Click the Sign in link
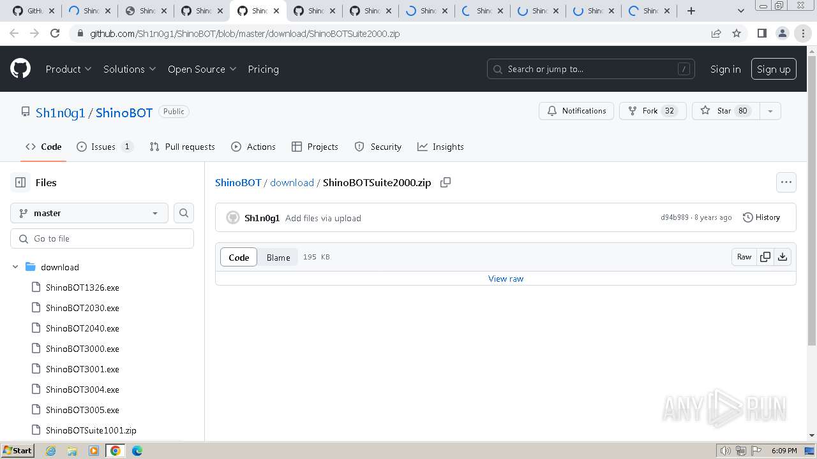Image resolution: width=817 pixels, height=459 pixels. [726, 69]
